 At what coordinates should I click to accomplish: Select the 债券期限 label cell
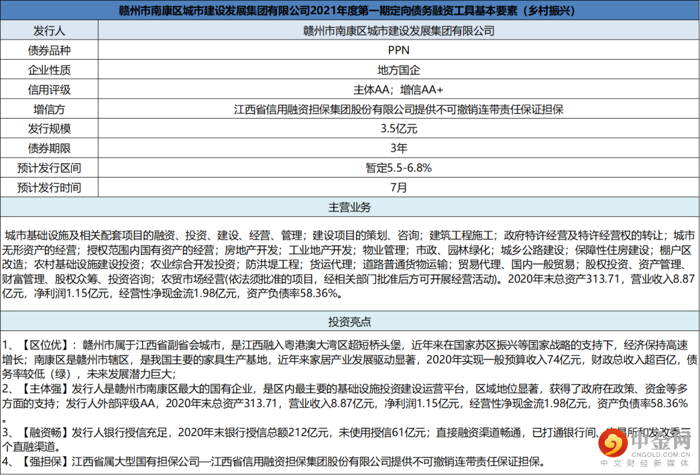[49, 148]
